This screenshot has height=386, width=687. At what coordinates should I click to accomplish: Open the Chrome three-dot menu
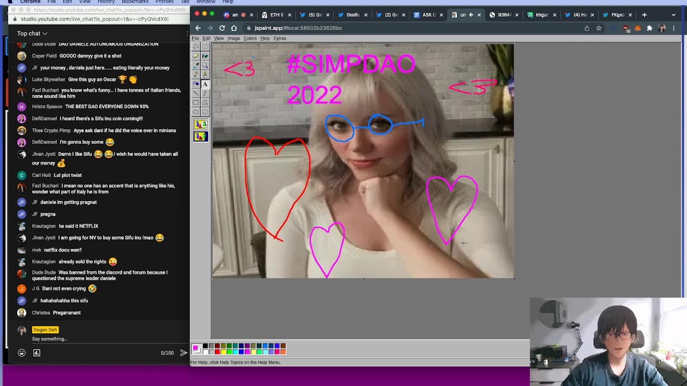tap(674, 28)
